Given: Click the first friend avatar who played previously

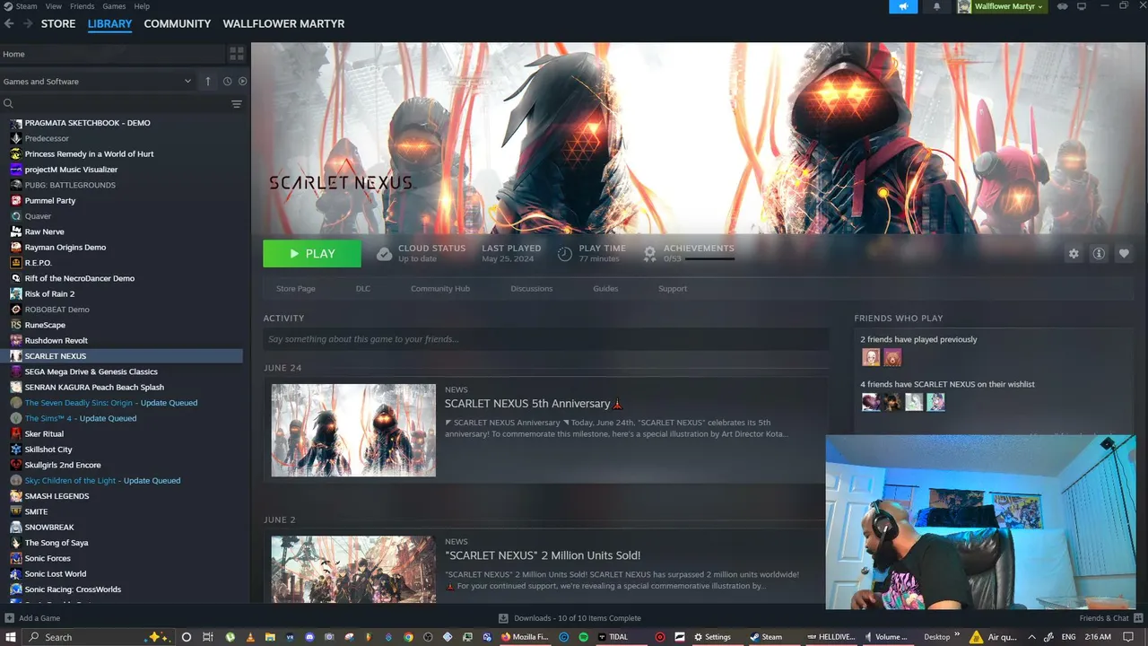Looking at the screenshot, I should pyautogui.click(x=871, y=357).
